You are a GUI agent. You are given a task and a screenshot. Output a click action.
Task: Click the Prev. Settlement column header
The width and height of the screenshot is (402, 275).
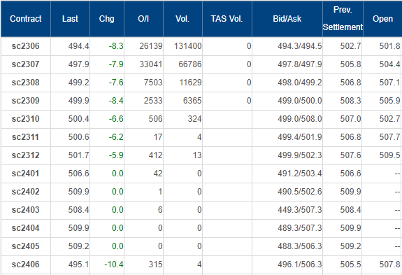(343, 18)
